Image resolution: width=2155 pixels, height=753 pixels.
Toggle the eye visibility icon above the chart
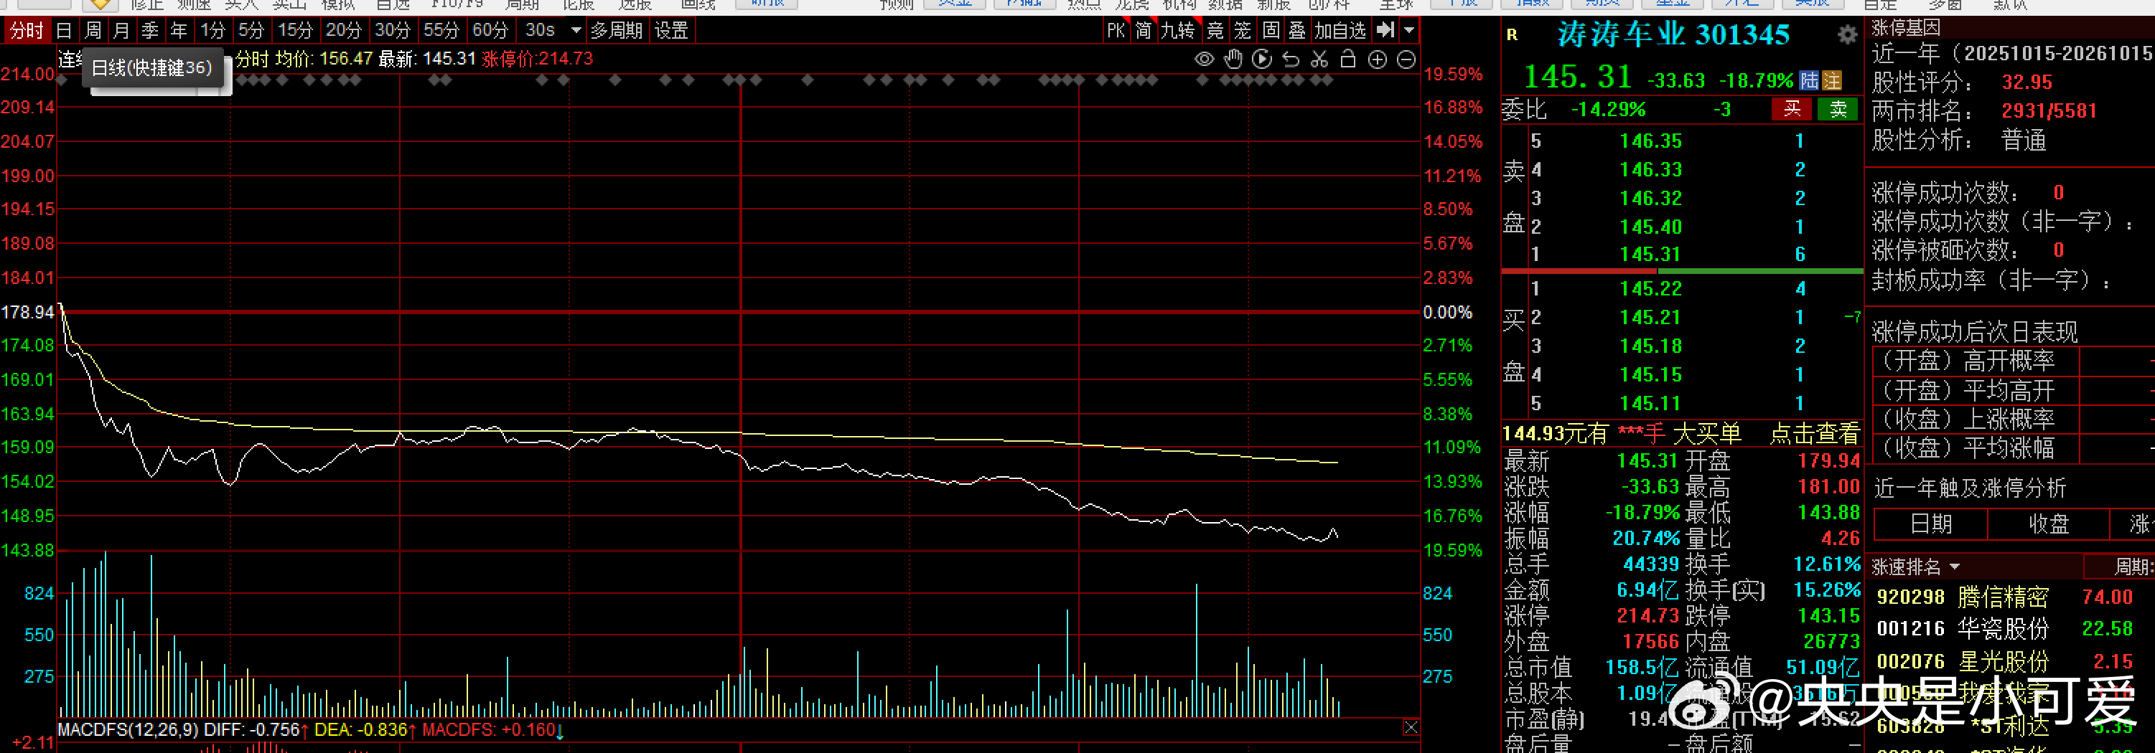click(1204, 60)
